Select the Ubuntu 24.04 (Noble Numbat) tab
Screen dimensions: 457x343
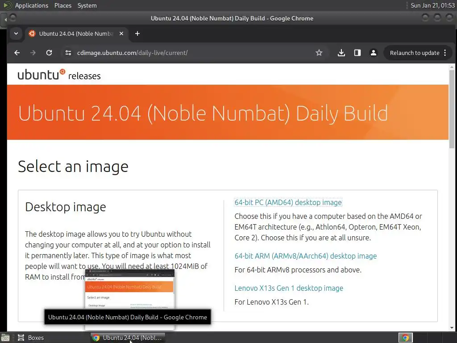[x=76, y=33]
